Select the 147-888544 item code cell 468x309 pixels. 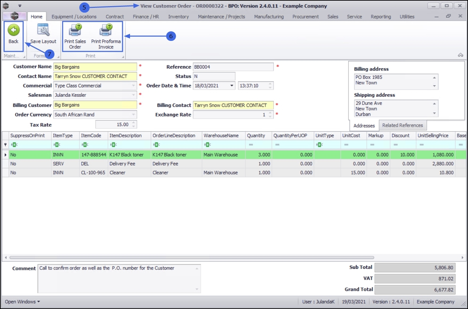[x=94, y=155]
